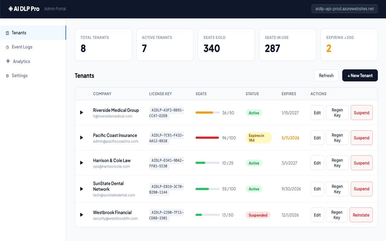Expand the Westbrook Financial row
The image size is (386, 241).
[81, 215]
